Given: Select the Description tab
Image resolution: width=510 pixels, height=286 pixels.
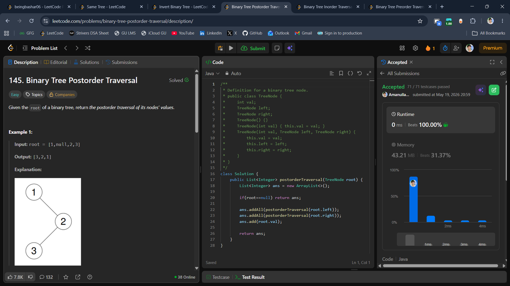Looking at the screenshot, I should [23, 62].
